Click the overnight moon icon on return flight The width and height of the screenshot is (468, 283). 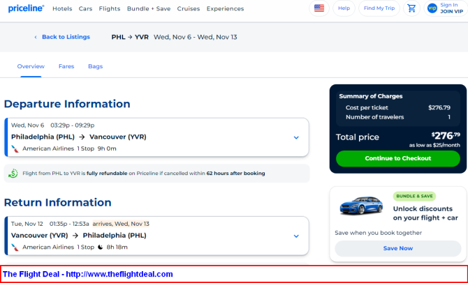(101, 247)
